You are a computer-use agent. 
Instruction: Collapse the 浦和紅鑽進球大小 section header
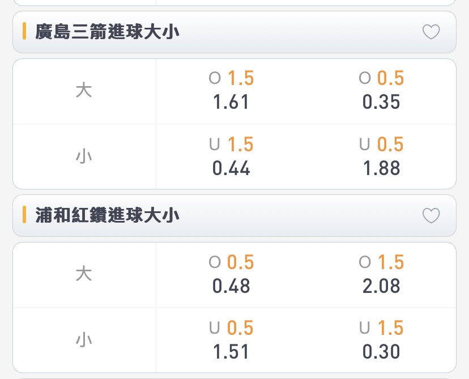pyautogui.click(x=234, y=216)
